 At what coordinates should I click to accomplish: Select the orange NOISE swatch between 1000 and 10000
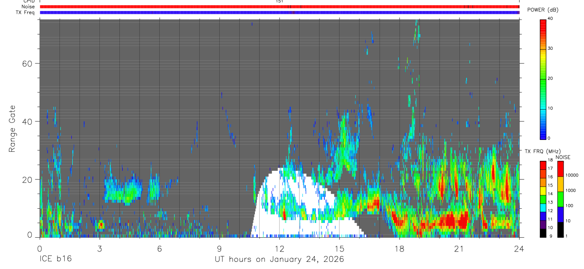click(560, 184)
